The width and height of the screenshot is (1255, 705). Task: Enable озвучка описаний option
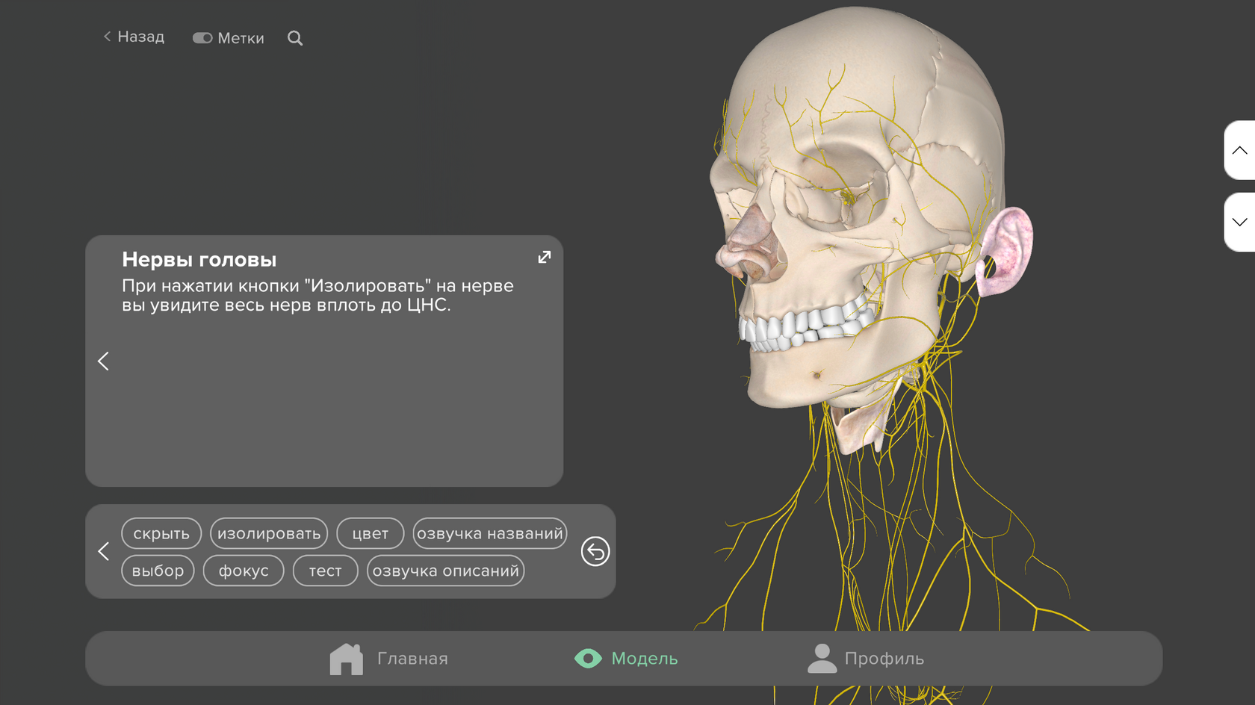(445, 571)
